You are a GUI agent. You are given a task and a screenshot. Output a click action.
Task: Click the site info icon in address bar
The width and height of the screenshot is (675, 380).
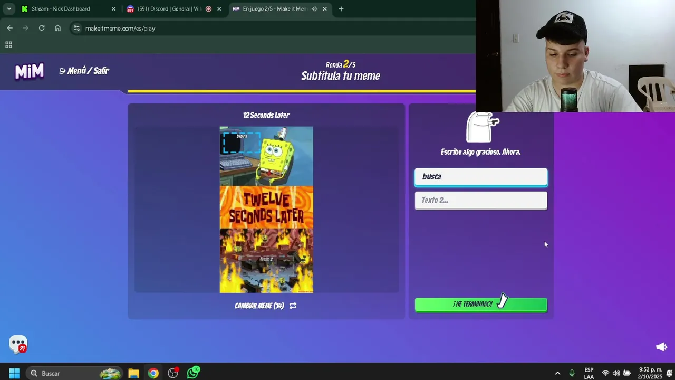pyautogui.click(x=76, y=28)
